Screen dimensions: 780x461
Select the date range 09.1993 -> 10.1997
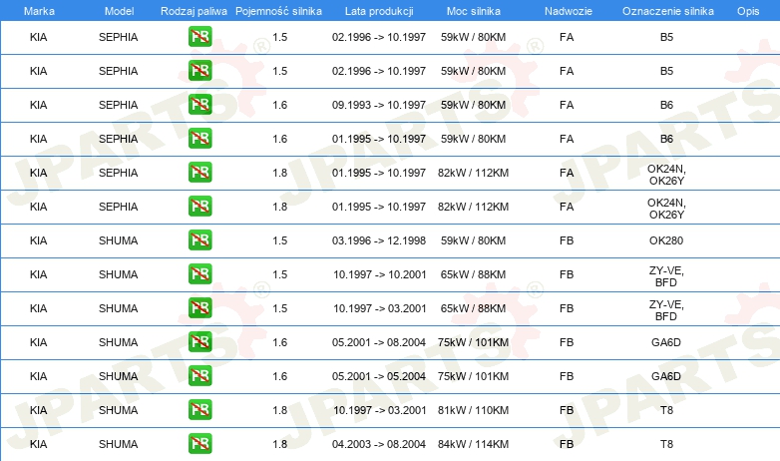pos(379,105)
